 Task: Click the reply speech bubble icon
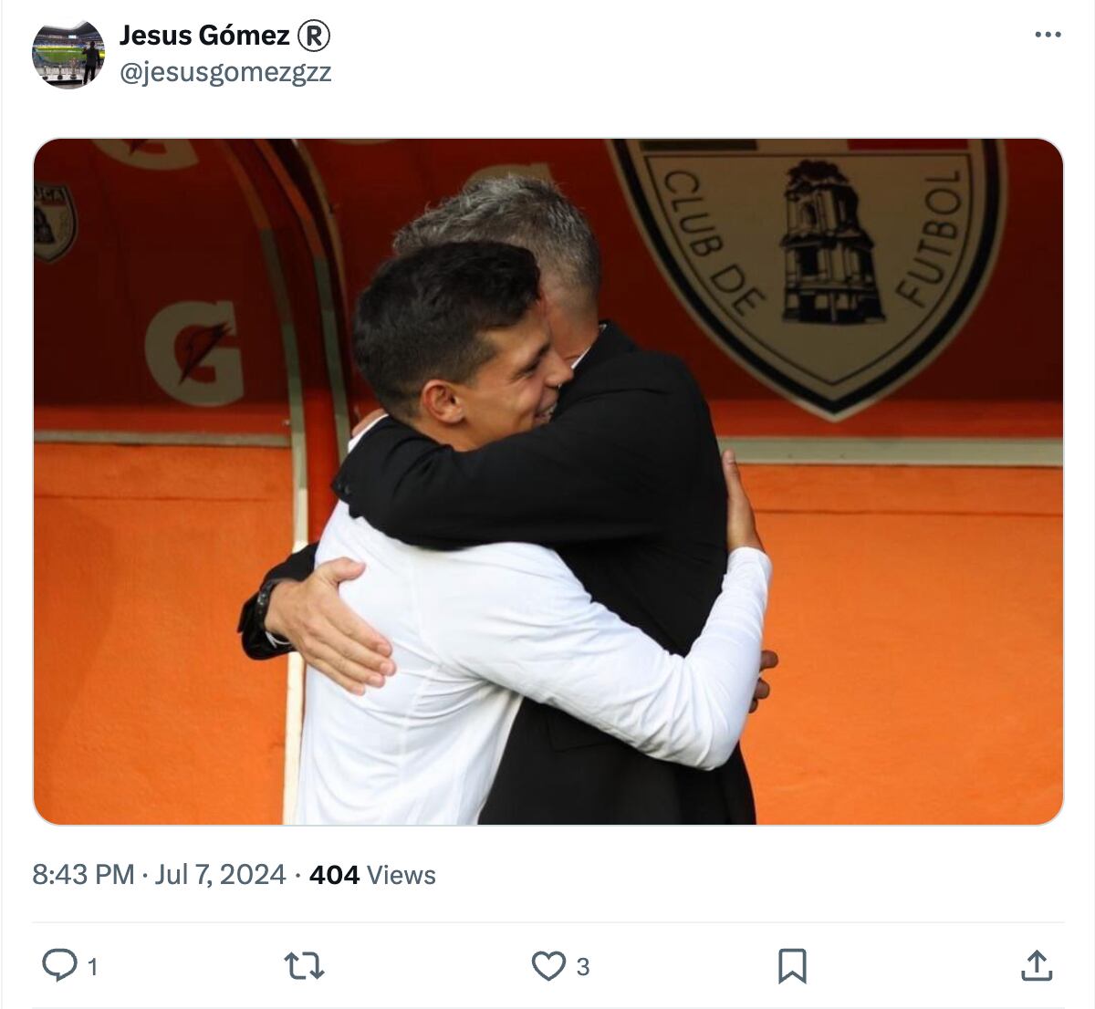point(60,965)
